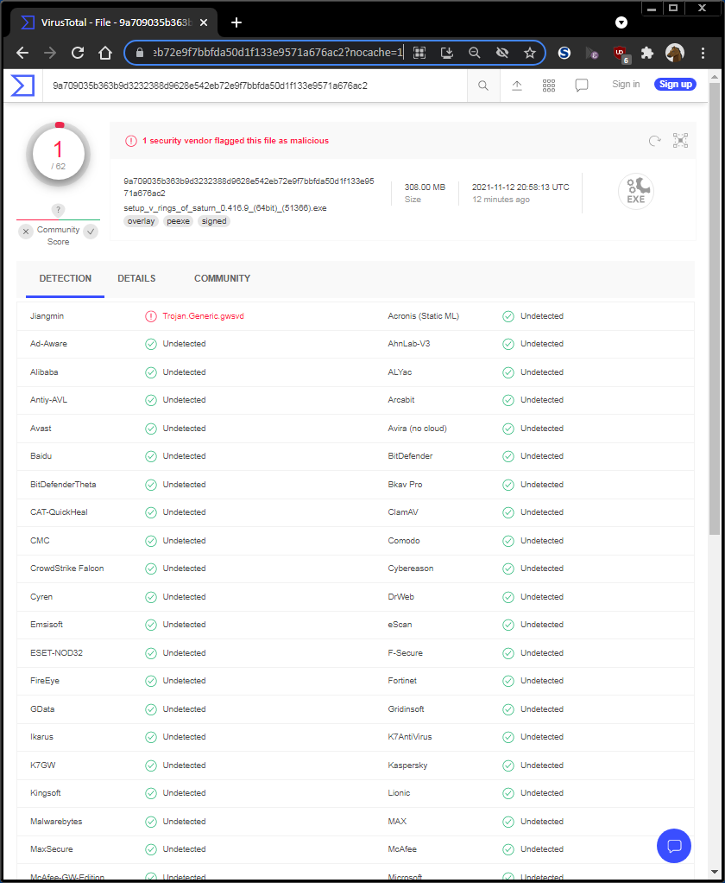Click the signed tag

pos(214,221)
